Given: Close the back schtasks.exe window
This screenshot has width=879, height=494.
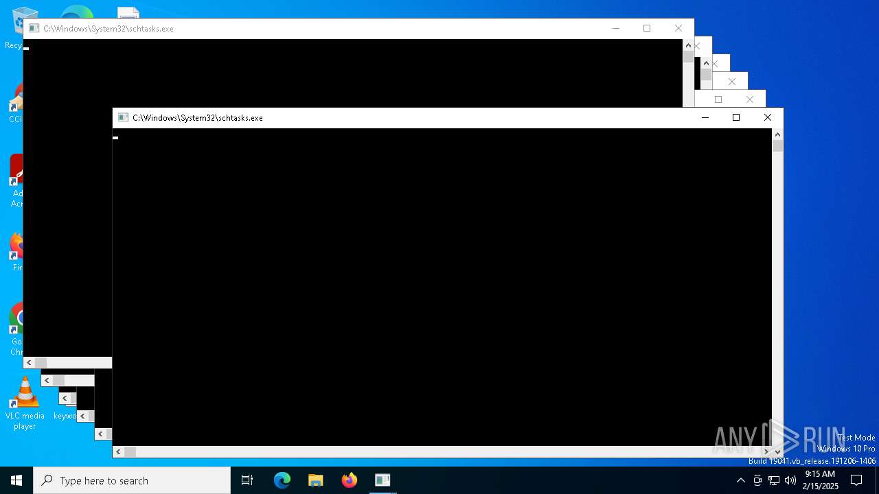Looking at the screenshot, I should [678, 28].
